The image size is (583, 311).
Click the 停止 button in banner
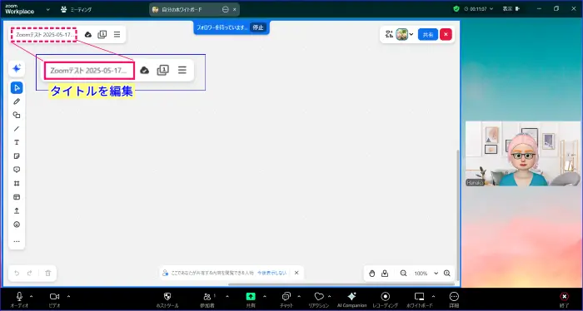point(258,27)
